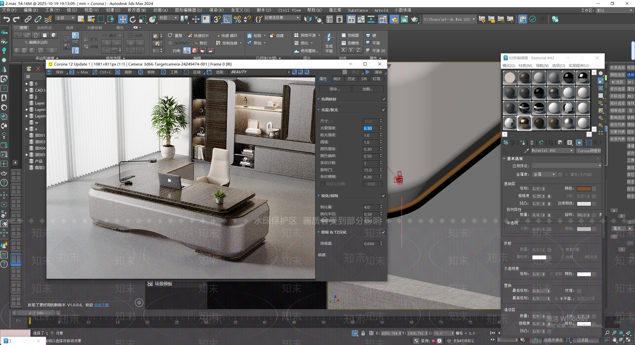635x345 pixels.
Task: Click the Render button in Corona VFB
Action: 375,72
